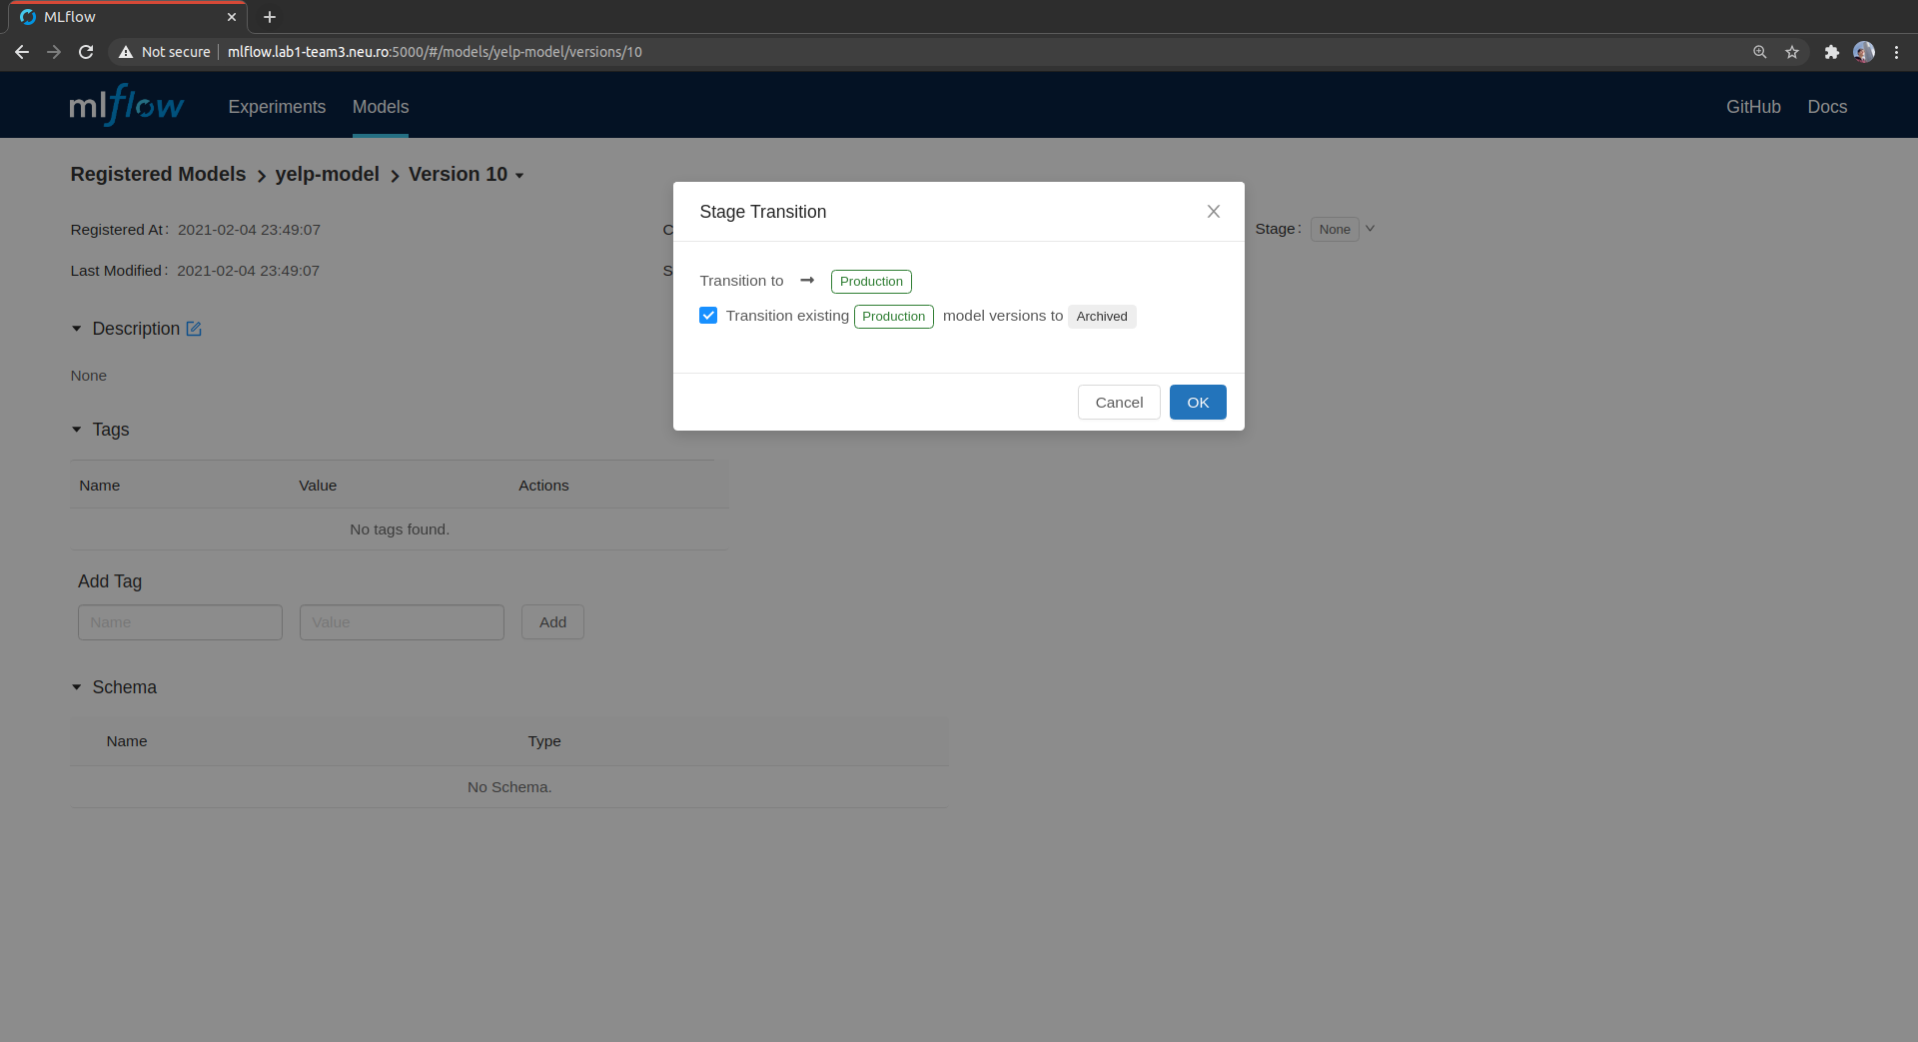Image resolution: width=1918 pixels, height=1042 pixels.
Task: Open the GitHub link
Action: 1753,107
